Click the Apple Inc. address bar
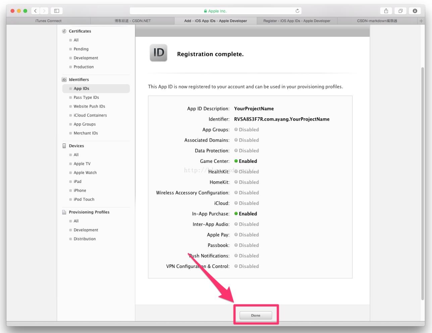This screenshot has width=432, height=333. coord(215,11)
